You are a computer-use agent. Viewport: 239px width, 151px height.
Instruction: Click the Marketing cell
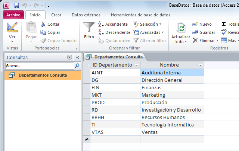[x=172, y=95]
